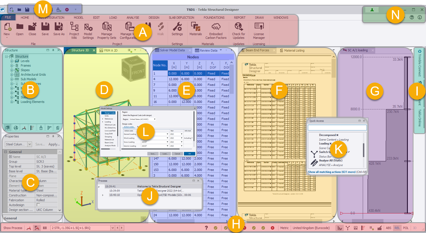Viewport: 426px width, 233px height.
Task: Toggle the 3D button in the status bar
Action: [x=415, y=228]
